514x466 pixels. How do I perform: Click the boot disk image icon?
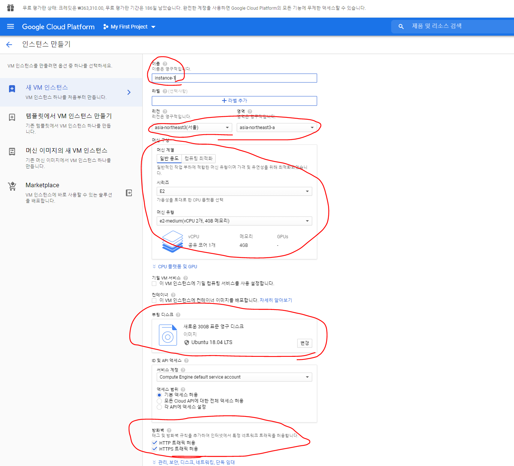click(168, 335)
